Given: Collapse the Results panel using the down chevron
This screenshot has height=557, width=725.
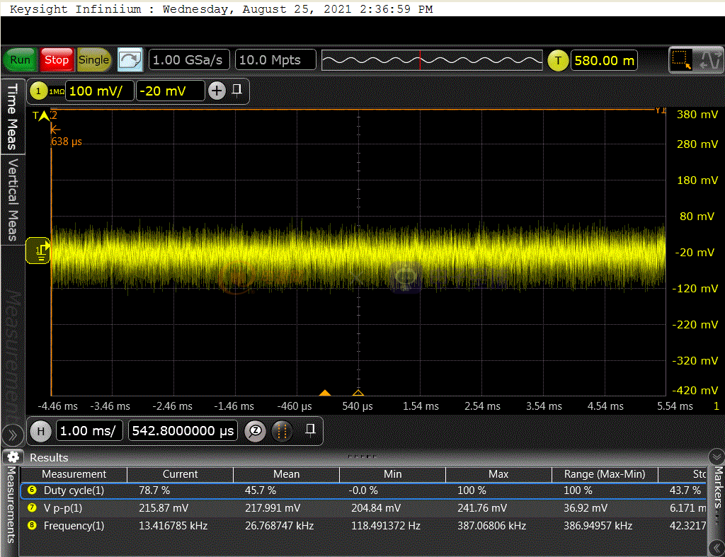Looking at the screenshot, I should point(716,456).
